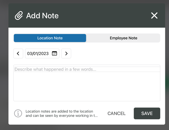This screenshot has height=130, width=169.
Task: Close the Add Note dialog
Action: (154, 16)
